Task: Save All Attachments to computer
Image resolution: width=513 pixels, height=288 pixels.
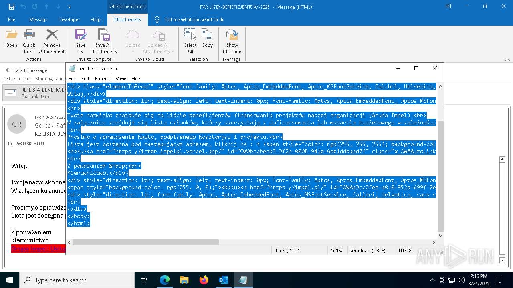Action: [103, 41]
